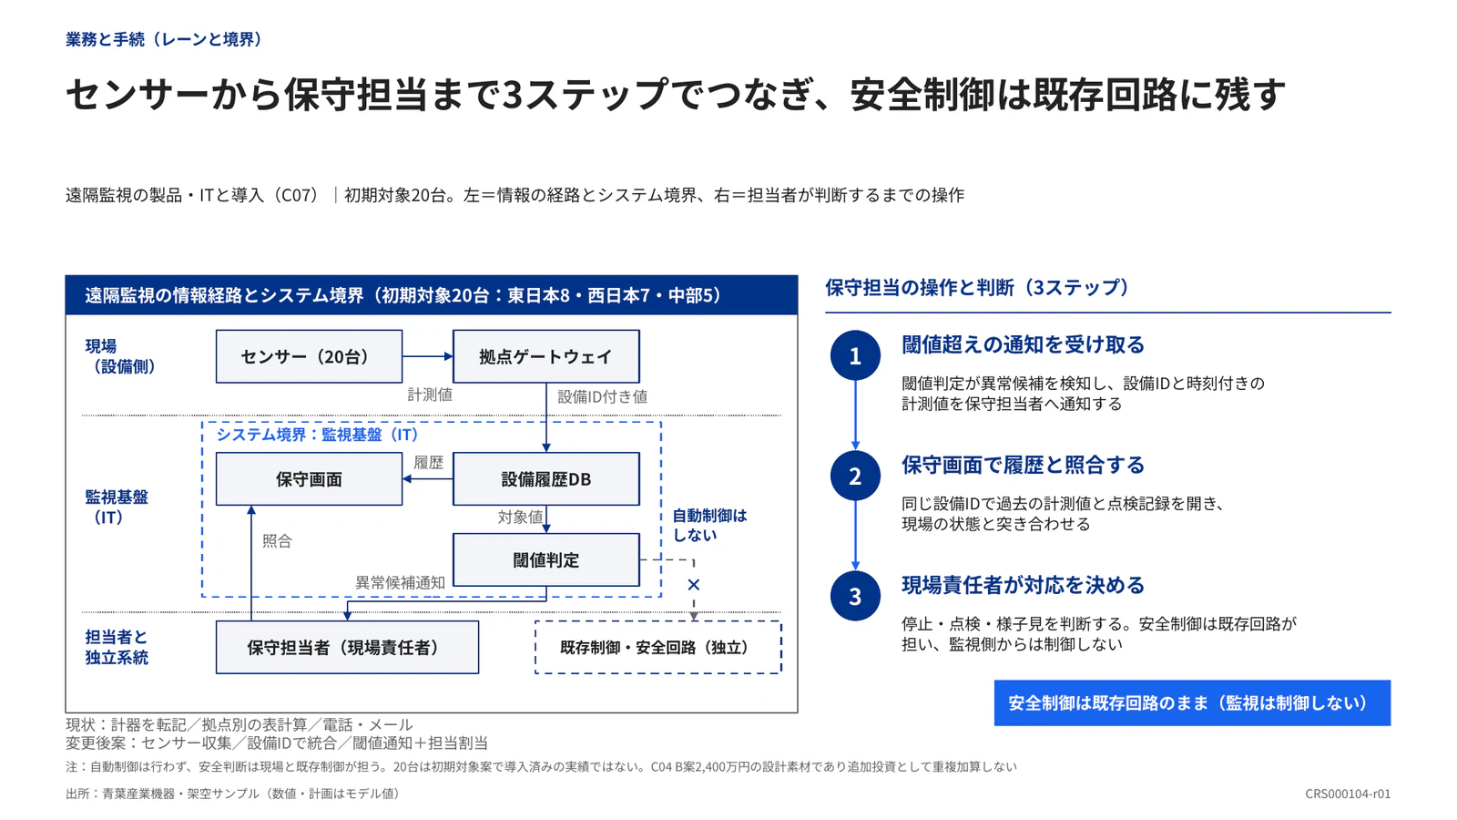Click step 2 numbered circle
This screenshot has width=1457, height=820.
pyautogui.click(x=855, y=476)
